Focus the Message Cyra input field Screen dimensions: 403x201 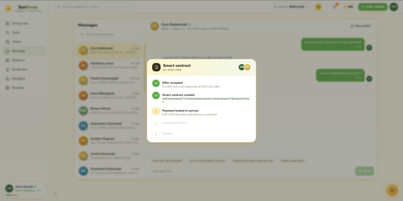[x=251, y=171]
